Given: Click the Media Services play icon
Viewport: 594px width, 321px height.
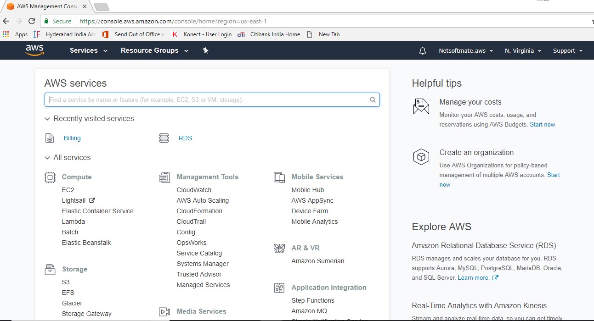Looking at the screenshot, I should 164,311.
